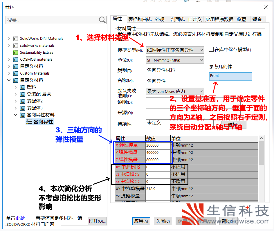This screenshot has width=274, height=231.
Task: Click the YZ 抗剪模量 value cell
Action: click(x=158, y=196)
